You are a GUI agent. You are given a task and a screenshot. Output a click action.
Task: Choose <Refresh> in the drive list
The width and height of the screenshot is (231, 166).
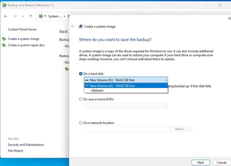[x=97, y=91]
